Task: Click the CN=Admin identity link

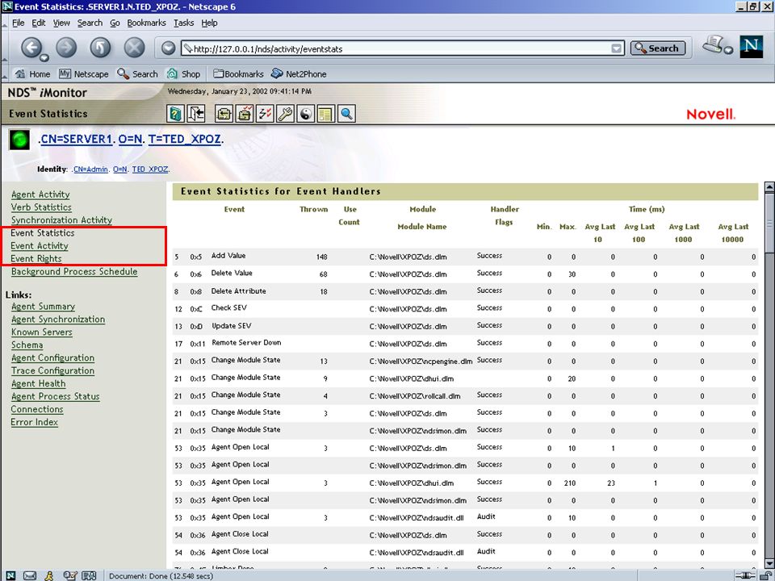Action: tap(90, 169)
